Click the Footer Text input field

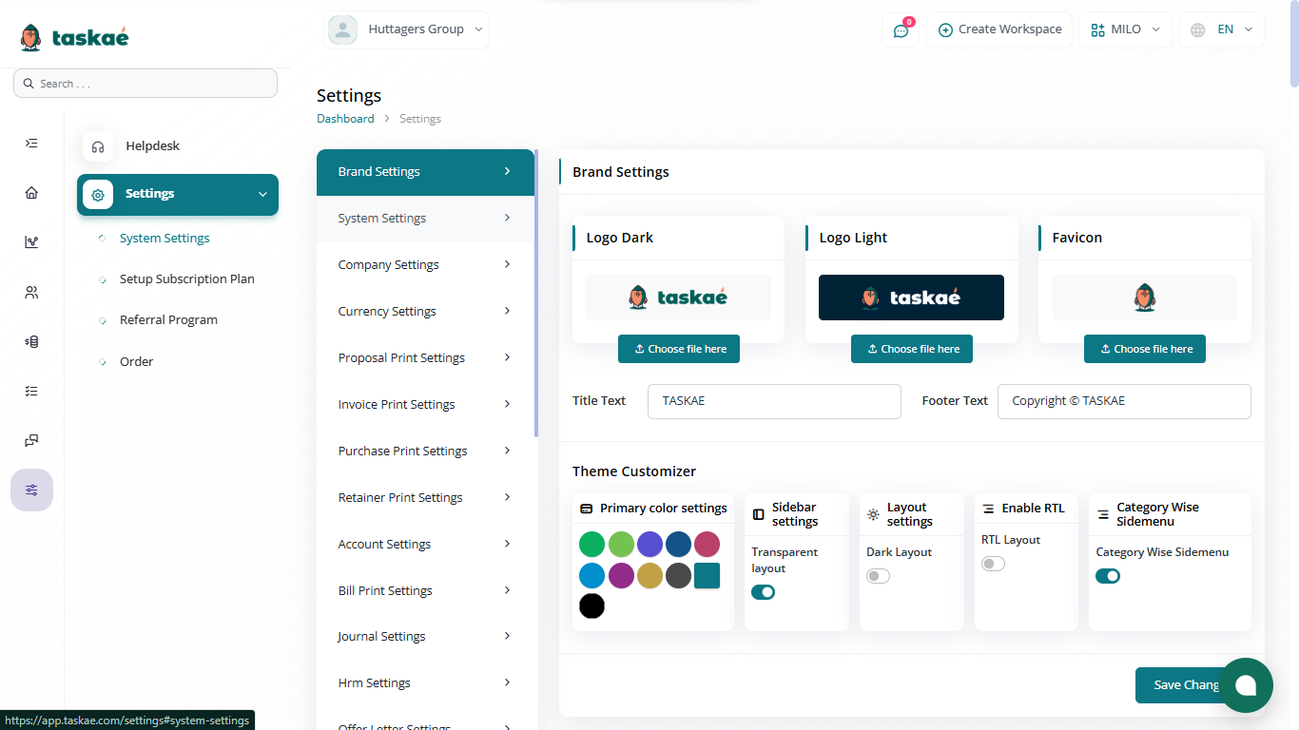point(1124,401)
